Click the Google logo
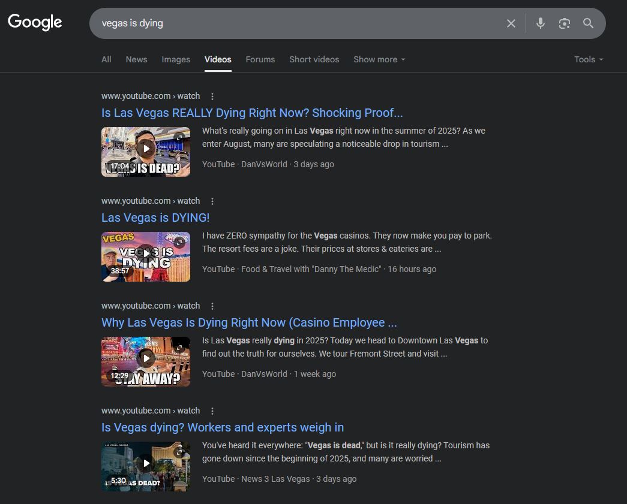Viewport: 627px width, 504px height. point(35,22)
